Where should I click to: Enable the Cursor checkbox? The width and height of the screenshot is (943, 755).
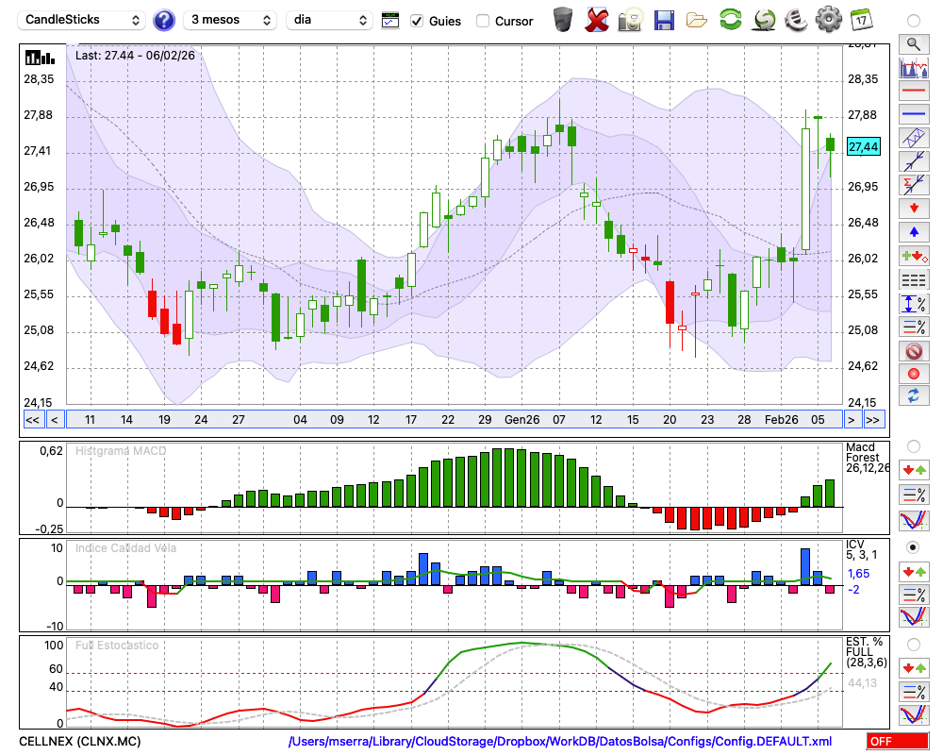coord(482,21)
